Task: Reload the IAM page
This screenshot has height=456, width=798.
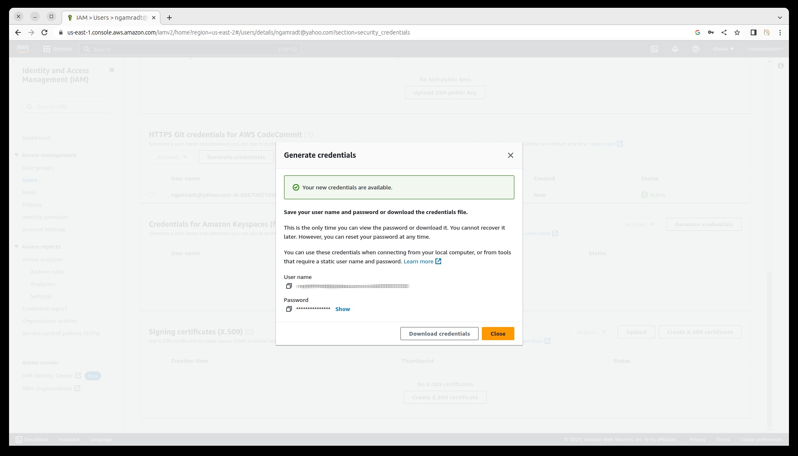Action: coord(44,32)
